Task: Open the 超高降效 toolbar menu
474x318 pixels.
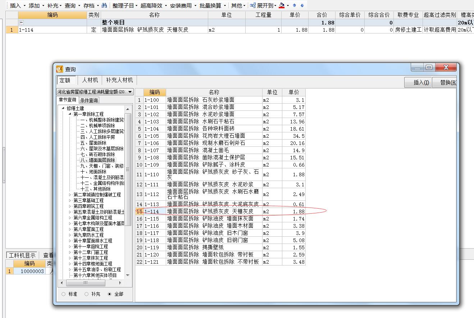Action: click(154, 5)
